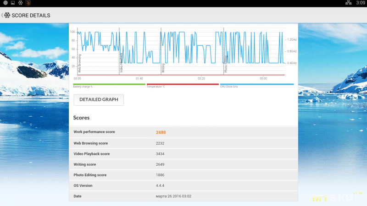Select the Web Browsing score label
The image size is (367, 206).
tap(91, 143)
